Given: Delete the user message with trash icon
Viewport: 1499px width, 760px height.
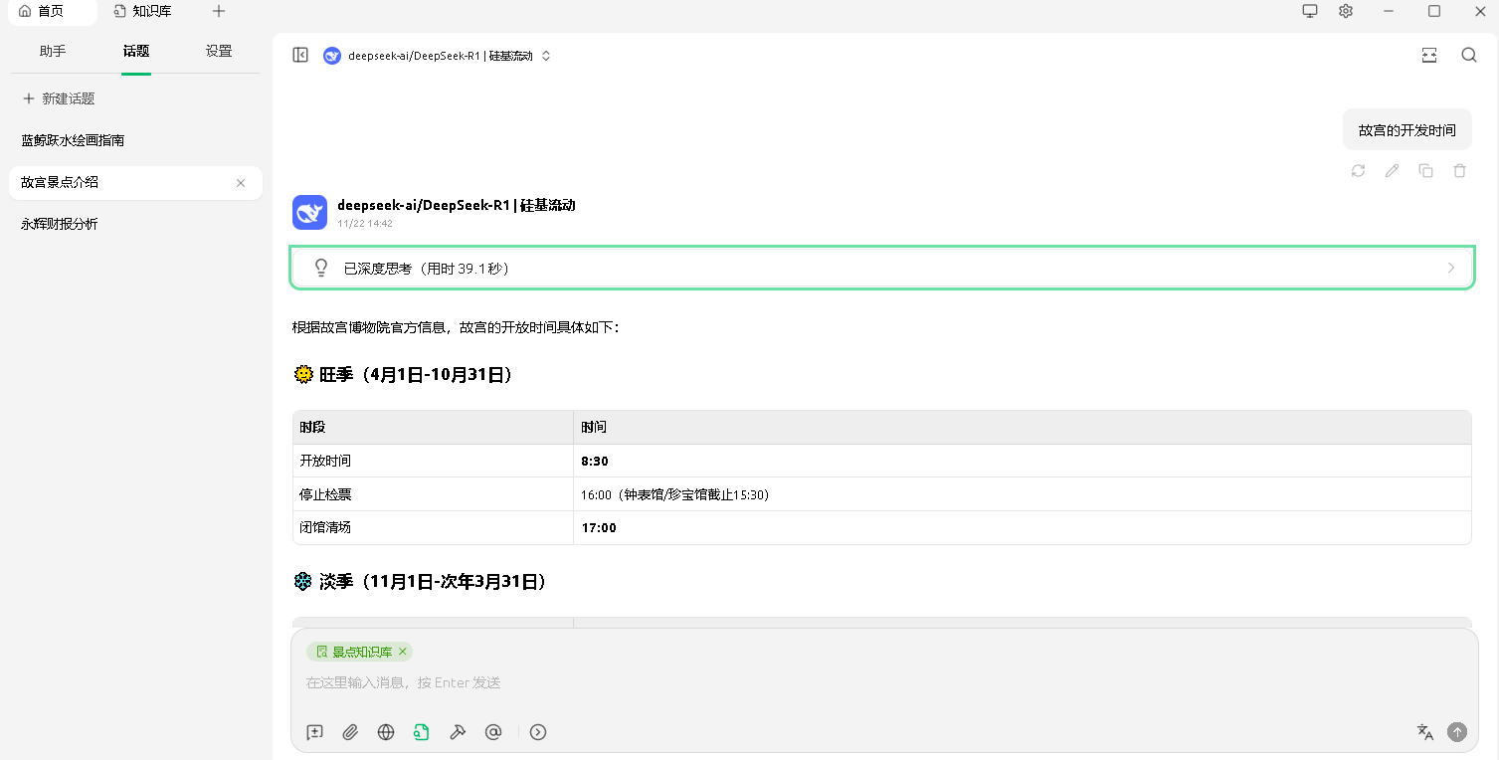Looking at the screenshot, I should [x=1459, y=171].
